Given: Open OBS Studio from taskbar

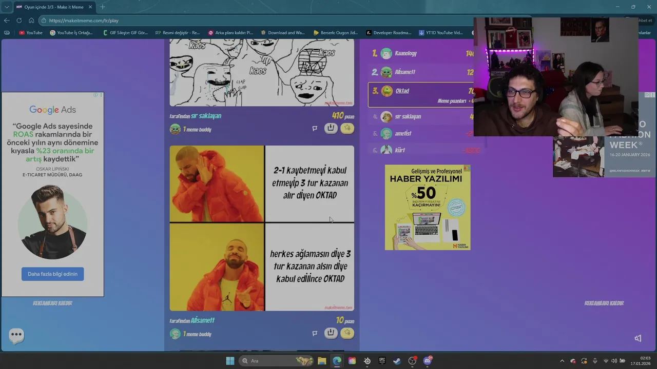Looking at the screenshot, I should click(412, 361).
